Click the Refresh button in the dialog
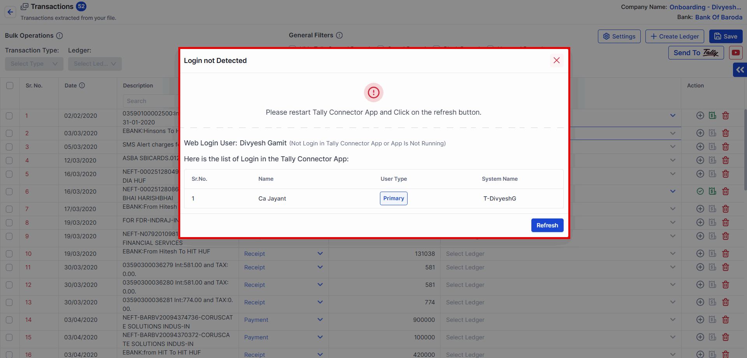This screenshot has height=358, width=747. 547,225
